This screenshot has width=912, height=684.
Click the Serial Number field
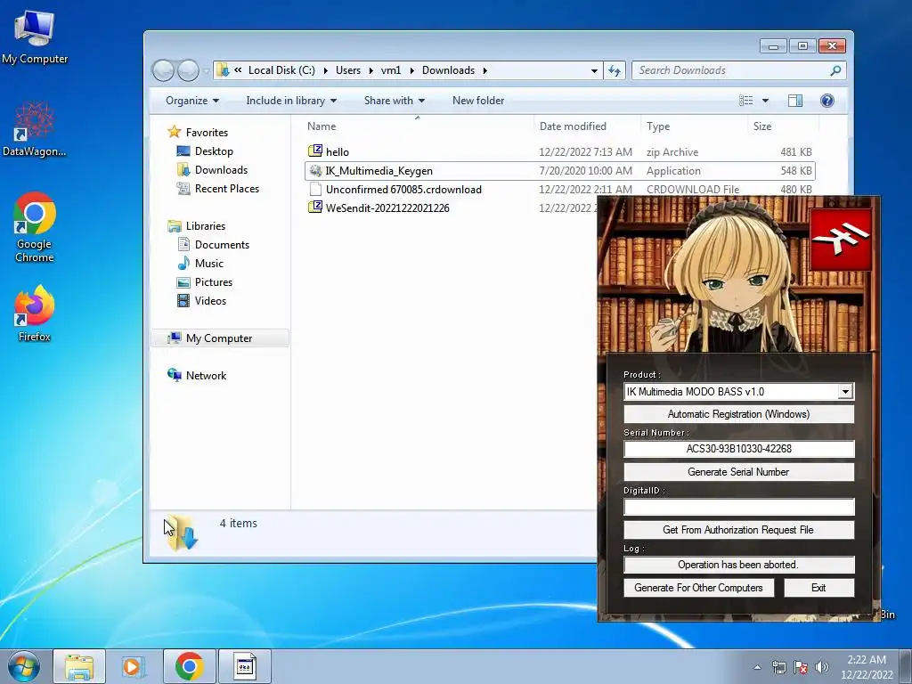[738, 449]
